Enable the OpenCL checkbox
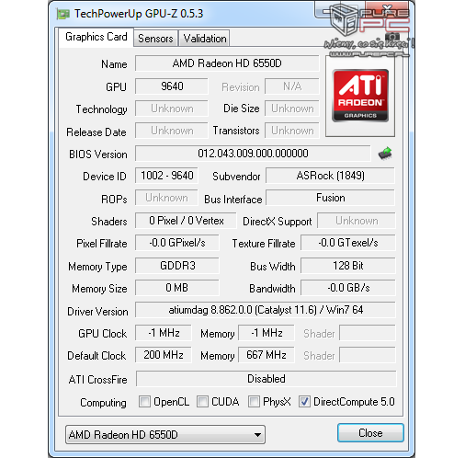465x458 pixels. click(144, 401)
